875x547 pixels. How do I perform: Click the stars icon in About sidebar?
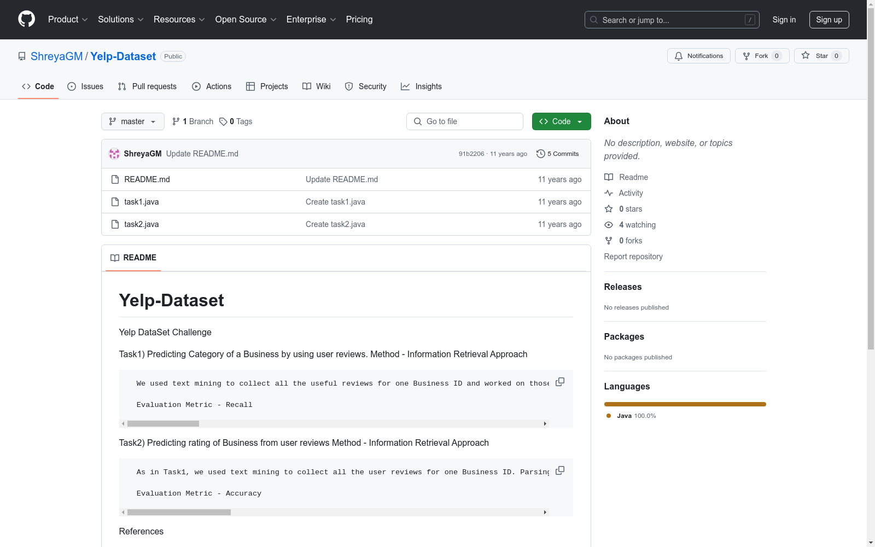(x=609, y=209)
